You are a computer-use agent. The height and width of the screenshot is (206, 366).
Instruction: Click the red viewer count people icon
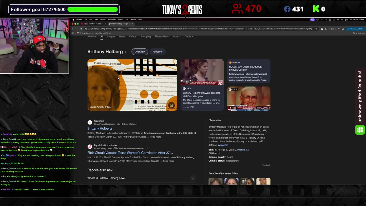point(237,9)
